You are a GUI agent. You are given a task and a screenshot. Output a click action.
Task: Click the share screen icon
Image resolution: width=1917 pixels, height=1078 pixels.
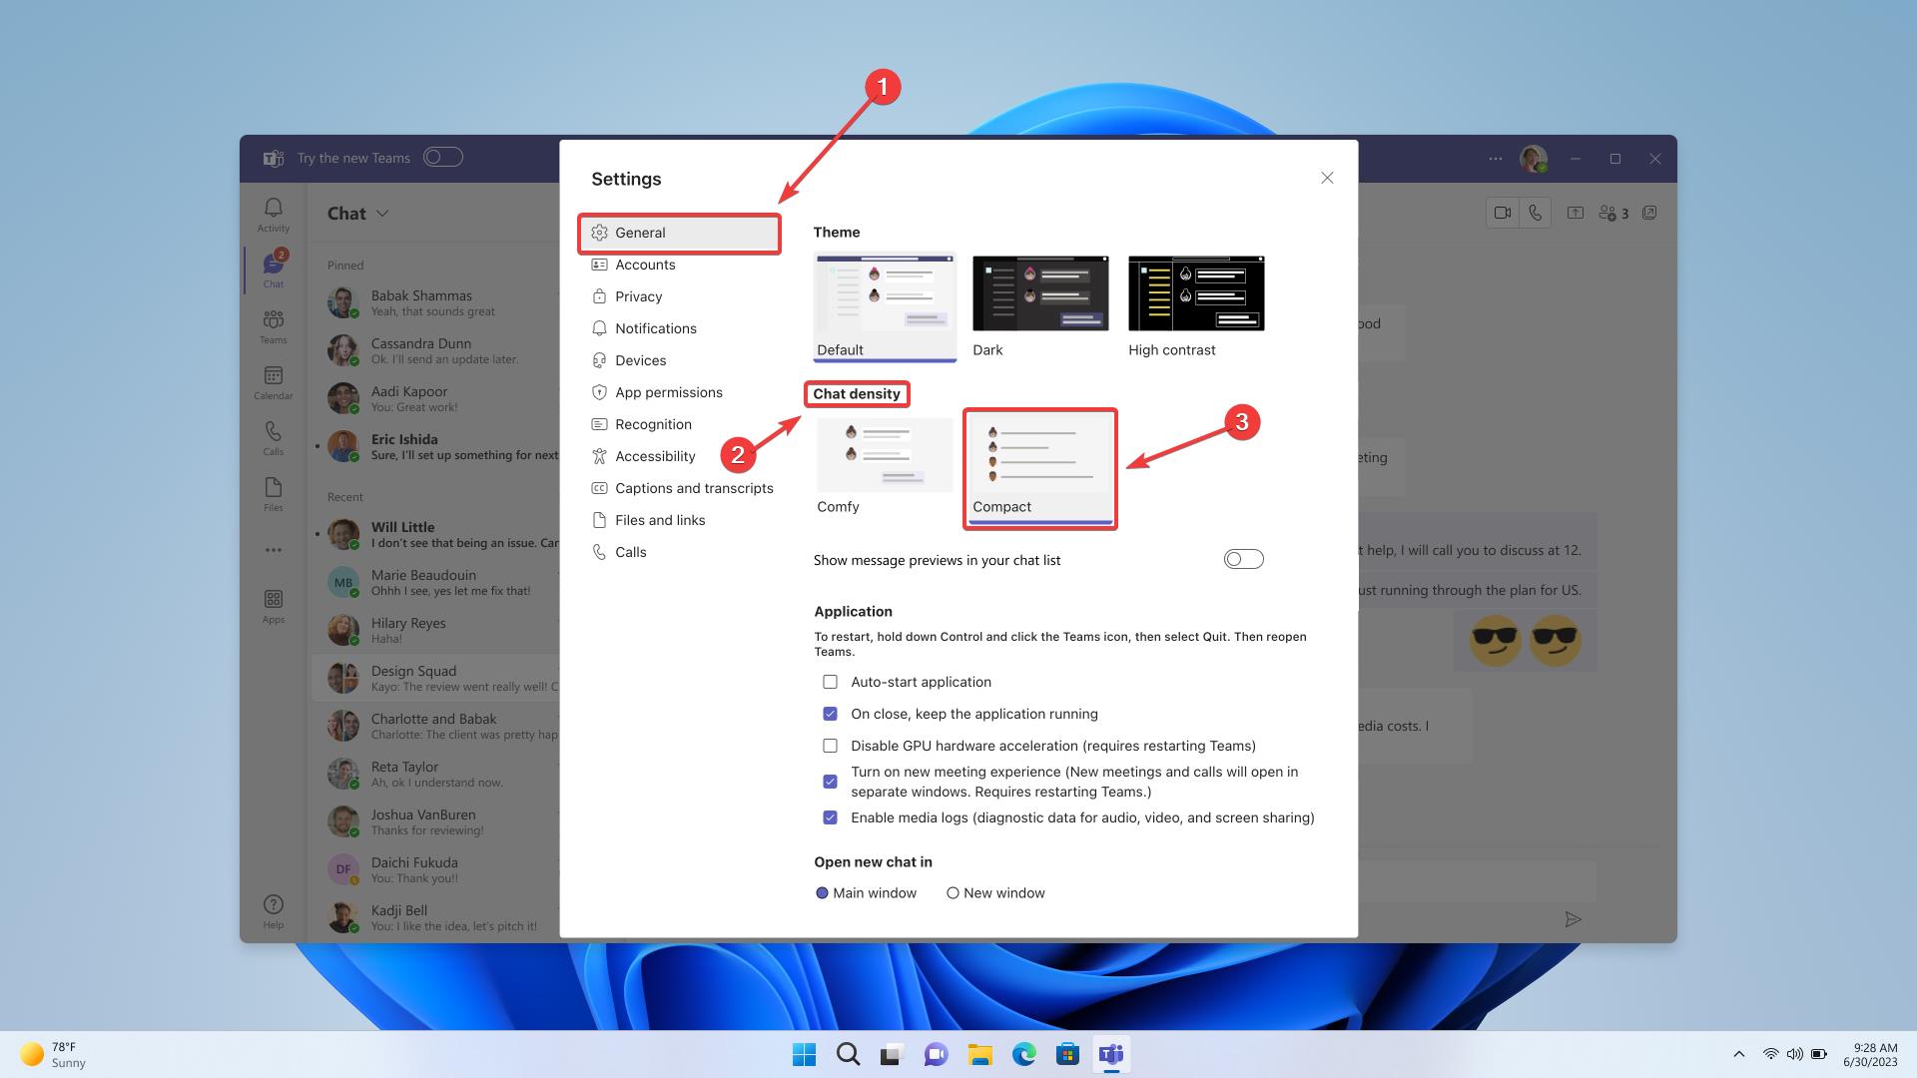(1575, 213)
